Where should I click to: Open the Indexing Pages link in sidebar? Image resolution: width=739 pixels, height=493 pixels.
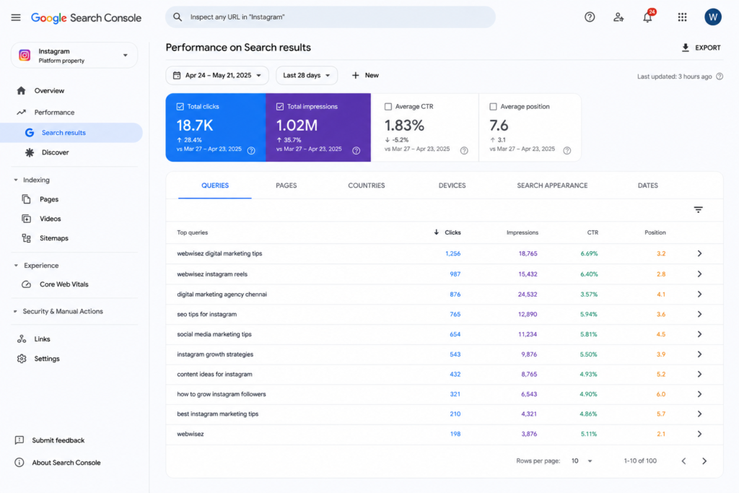click(x=49, y=199)
